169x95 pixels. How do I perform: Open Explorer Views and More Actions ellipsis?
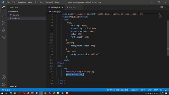[43, 7]
